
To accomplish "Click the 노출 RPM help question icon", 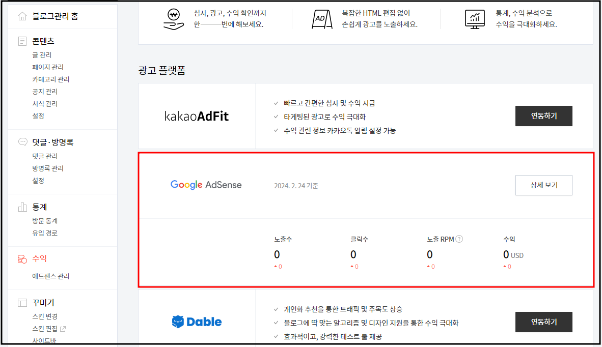I will pos(459,239).
